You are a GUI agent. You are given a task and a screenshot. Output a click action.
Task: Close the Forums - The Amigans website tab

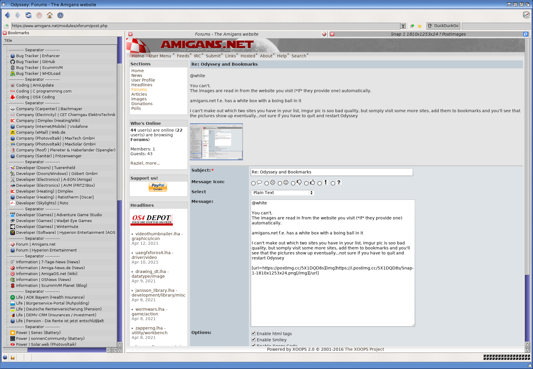(x=130, y=34)
